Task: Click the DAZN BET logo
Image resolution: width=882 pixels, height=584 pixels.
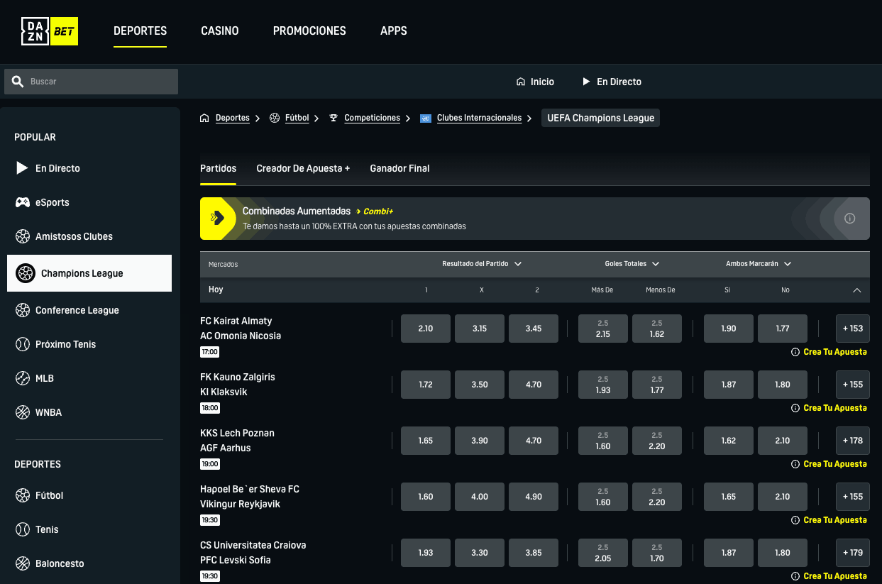Action: pyautogui.click(x=50, y=31)
